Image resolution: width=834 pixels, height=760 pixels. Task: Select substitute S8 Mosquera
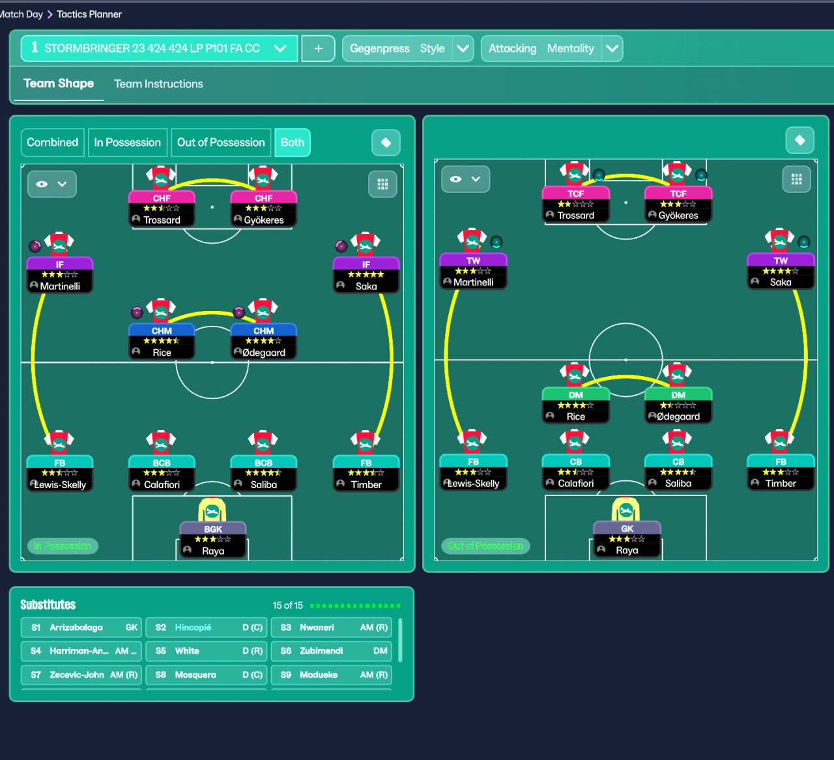(x=207, y=675)
